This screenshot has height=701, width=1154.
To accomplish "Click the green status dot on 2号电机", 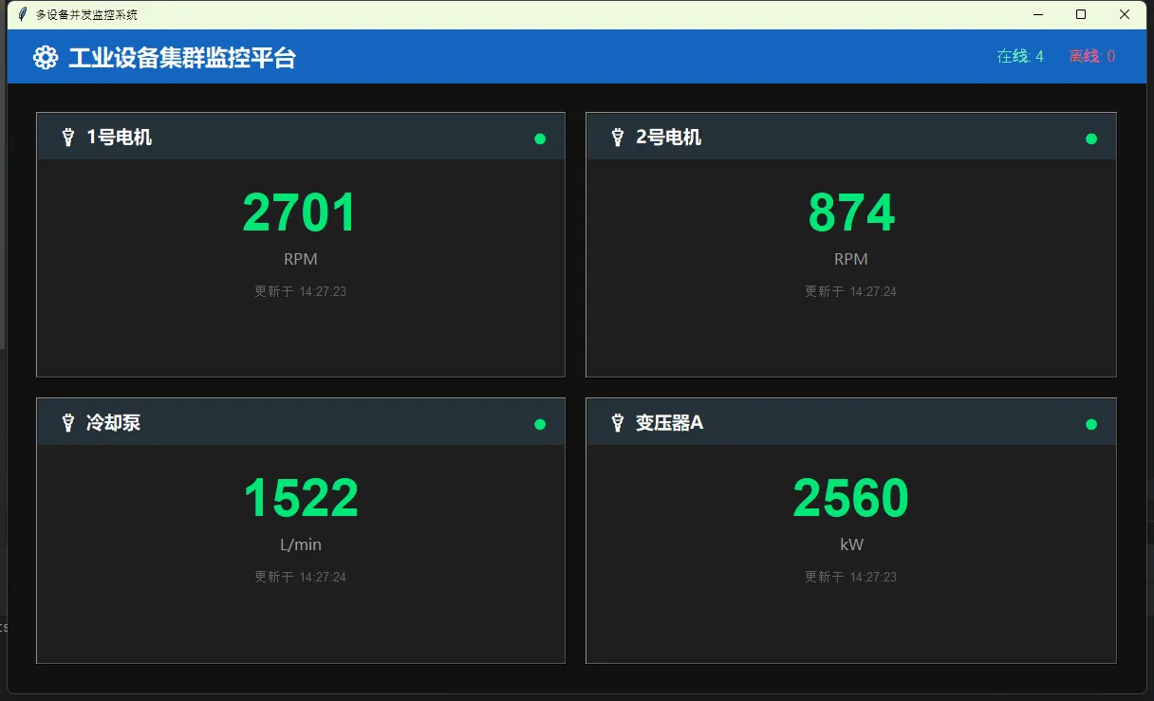I will [x=1091, y=138].
